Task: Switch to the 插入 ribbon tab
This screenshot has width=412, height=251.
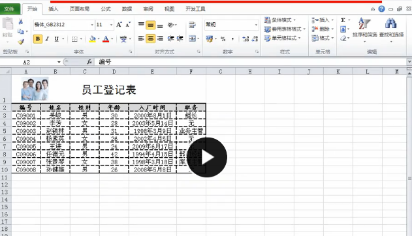Action: click(54, 9)
